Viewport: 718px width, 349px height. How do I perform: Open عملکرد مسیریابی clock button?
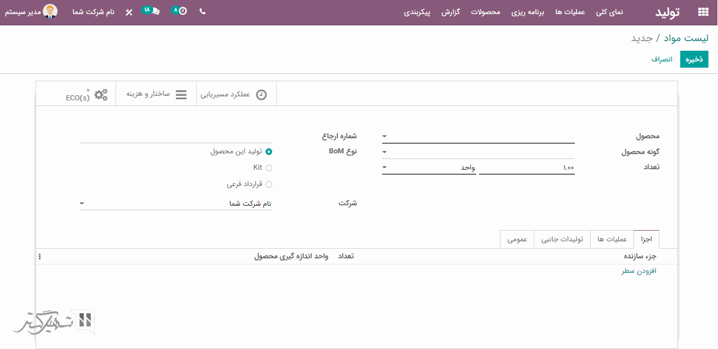(236, 94)
